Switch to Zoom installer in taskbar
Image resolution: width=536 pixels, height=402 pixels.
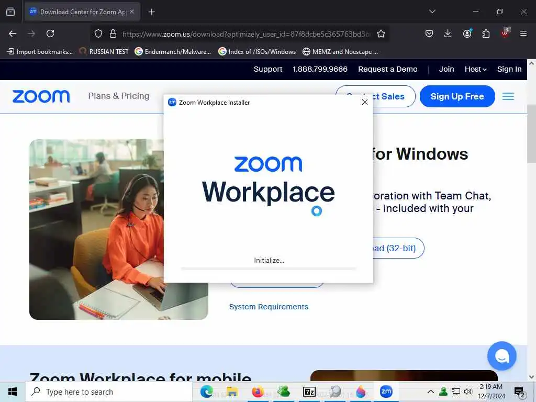pyautogui.click(x=386, y=392)
